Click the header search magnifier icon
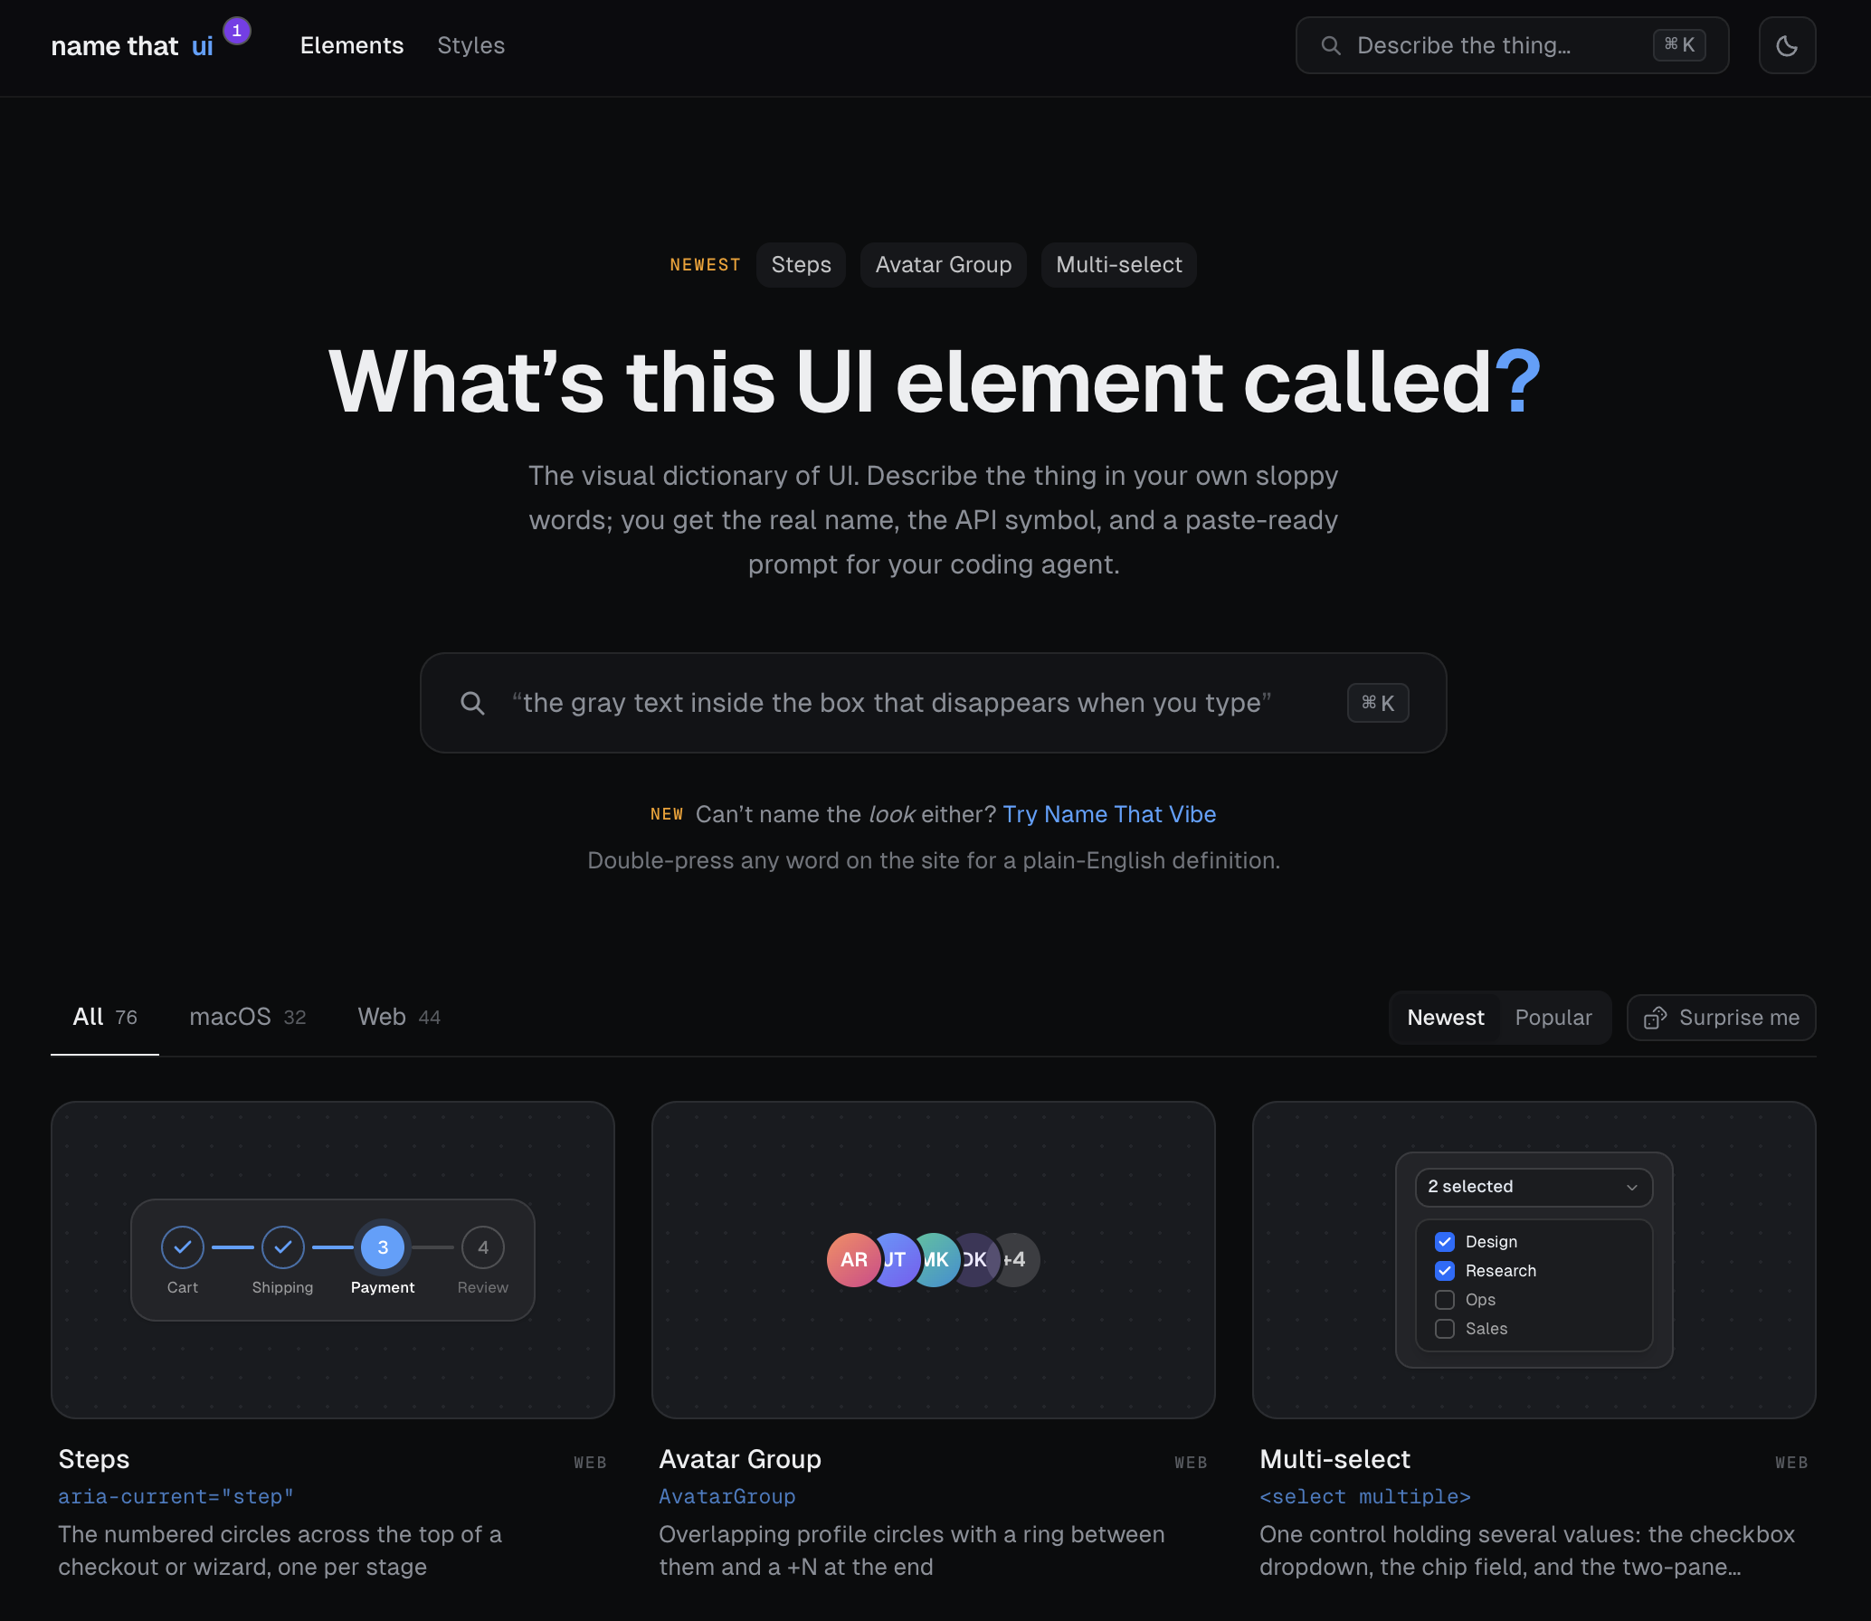 (1330, 45)
